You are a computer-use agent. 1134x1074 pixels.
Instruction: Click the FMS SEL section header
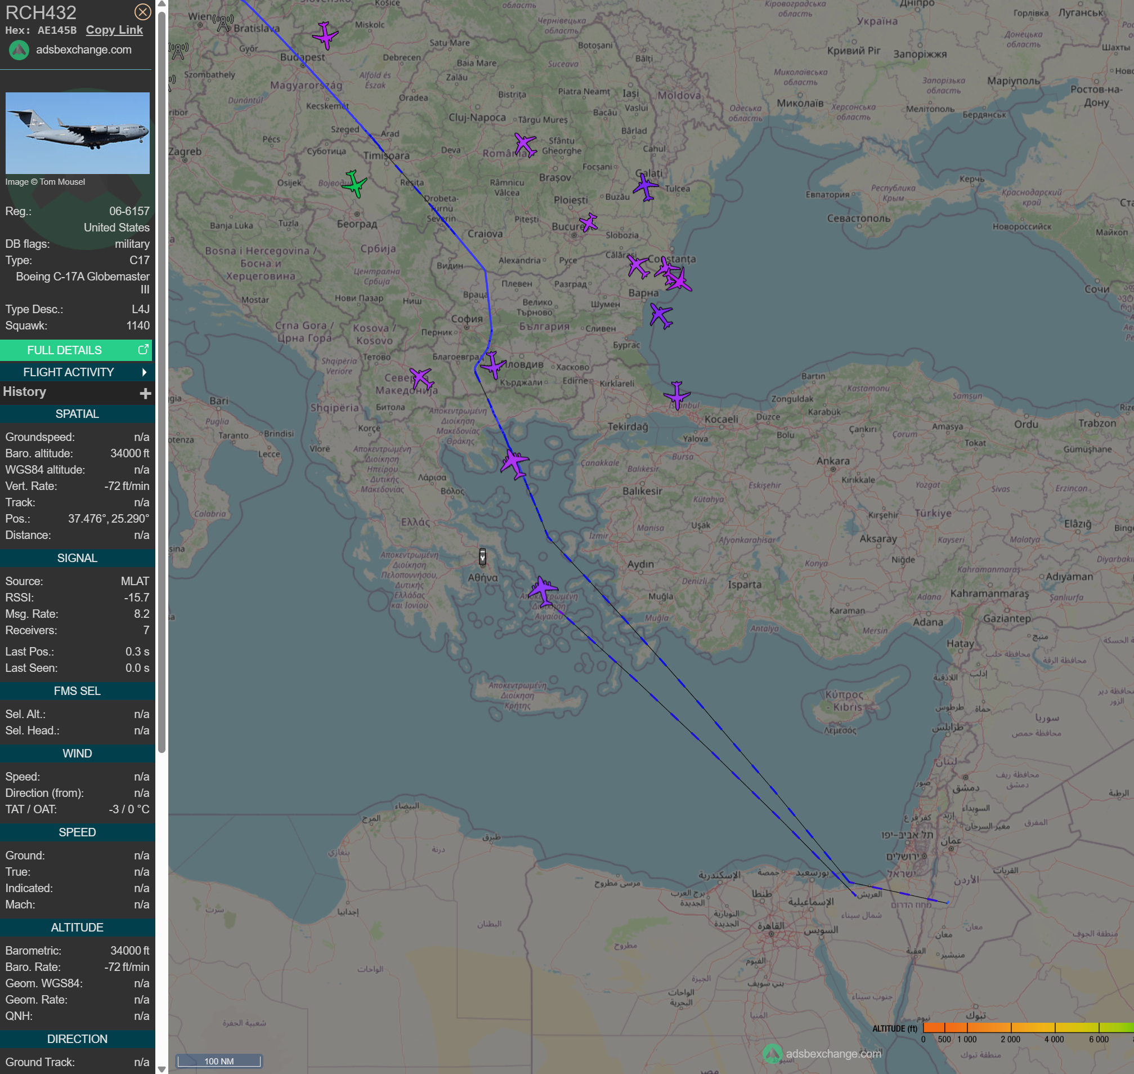(77, 691)
